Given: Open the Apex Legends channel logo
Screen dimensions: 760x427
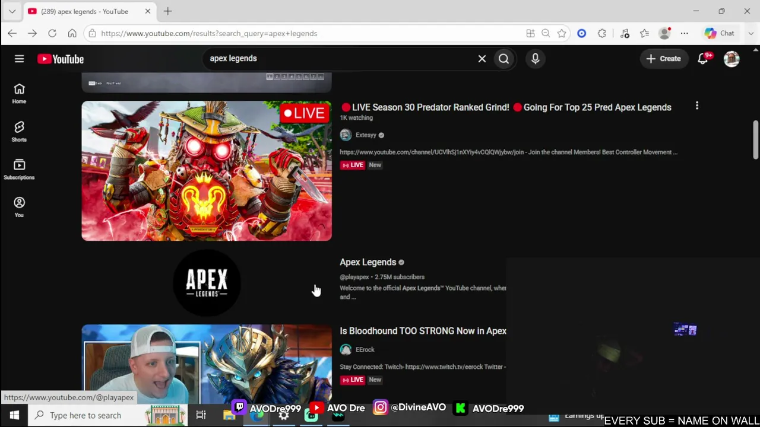Looking at the screenshot, I should point(207,283).
